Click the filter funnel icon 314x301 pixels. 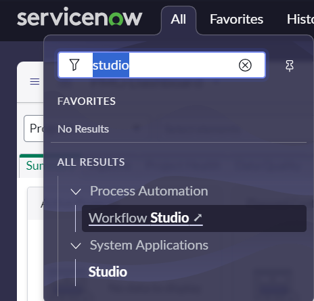pos(74,65)
